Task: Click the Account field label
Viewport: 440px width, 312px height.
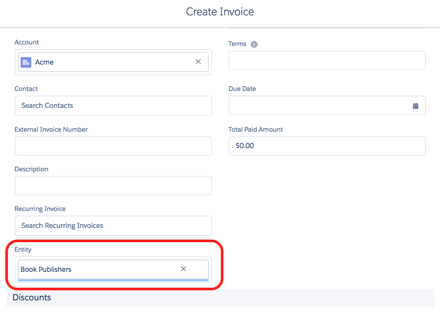Action: (x=27, y=42)
